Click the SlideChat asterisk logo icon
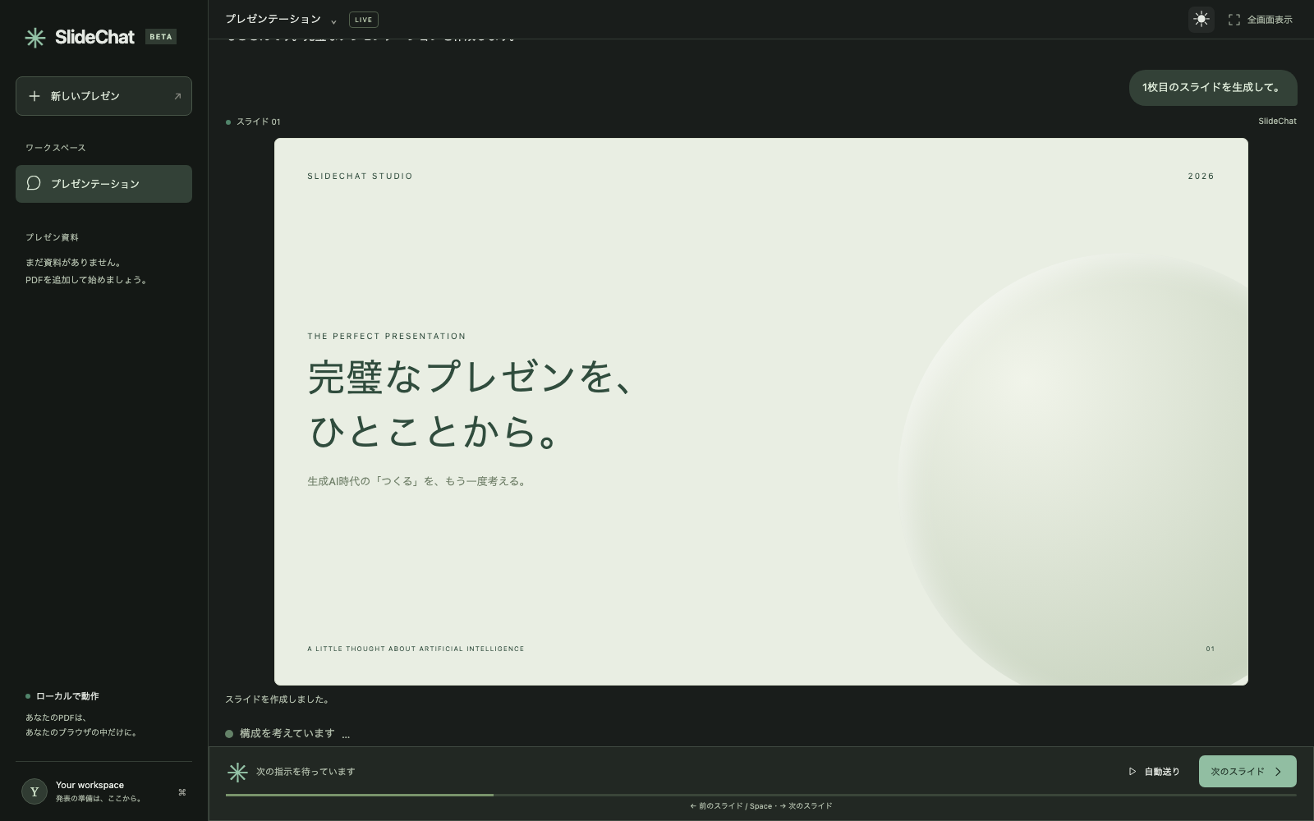The height and width of the screenshot is (821, 1314). [x=35, y=38]
